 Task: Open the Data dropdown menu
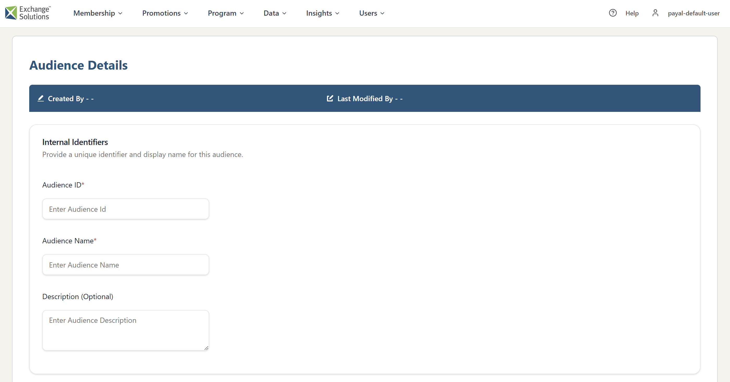[275, 13]
